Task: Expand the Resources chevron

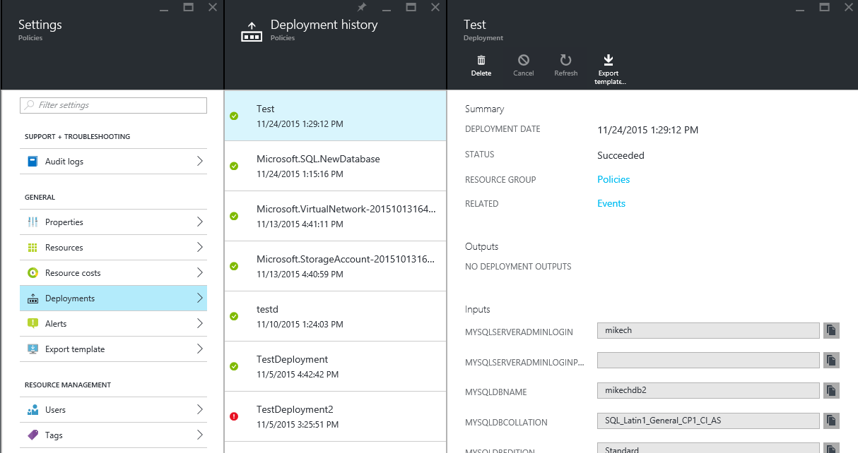Action: [199, 248]
